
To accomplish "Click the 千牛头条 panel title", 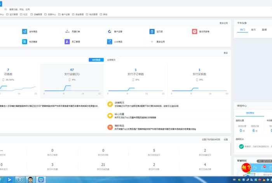I will [242, 23].
